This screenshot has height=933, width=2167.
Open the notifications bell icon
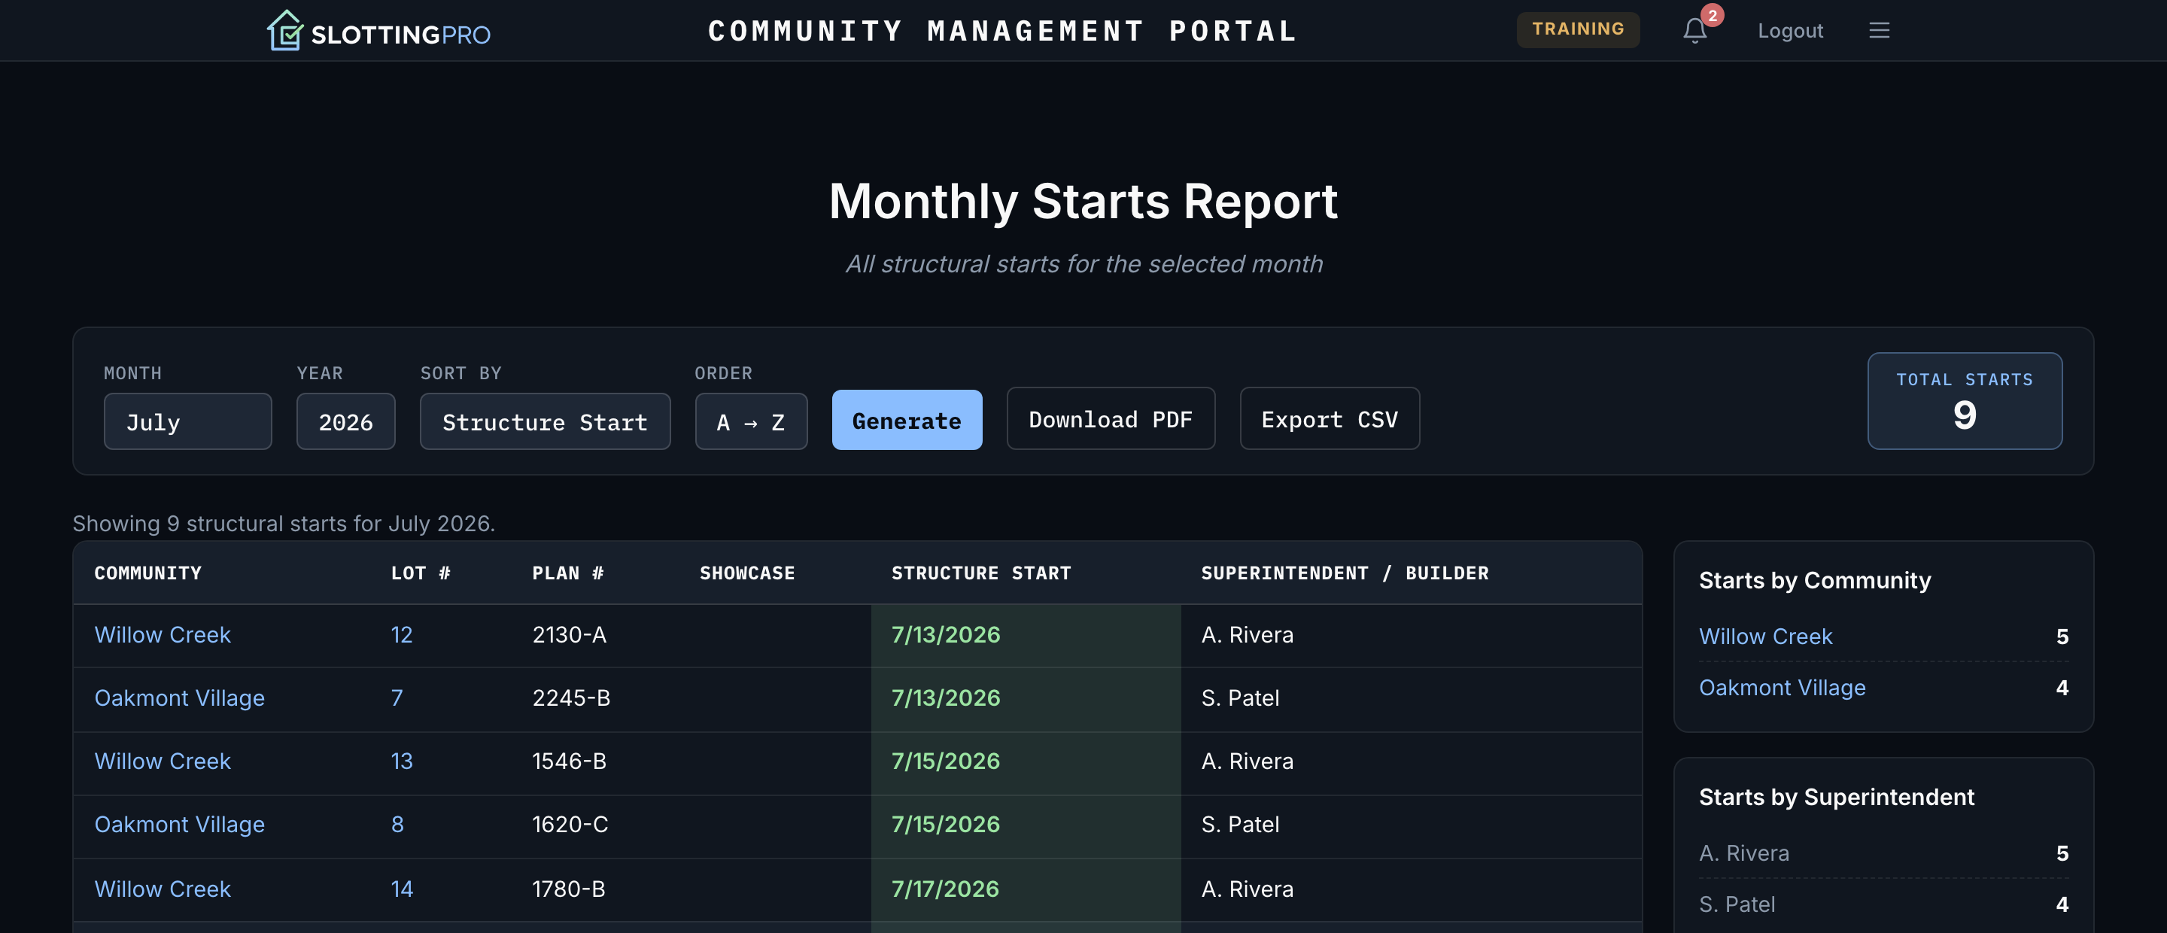coord(1694,31)
